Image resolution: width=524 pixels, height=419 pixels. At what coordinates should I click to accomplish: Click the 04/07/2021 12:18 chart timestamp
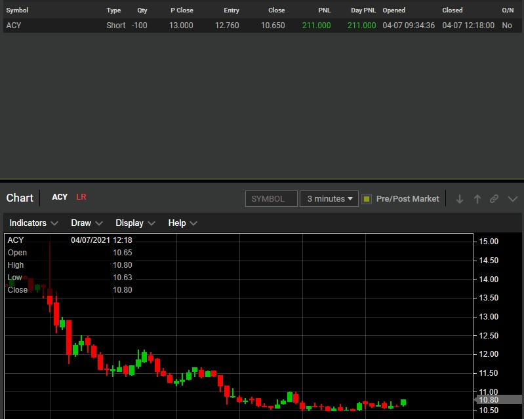pos(102,240)
